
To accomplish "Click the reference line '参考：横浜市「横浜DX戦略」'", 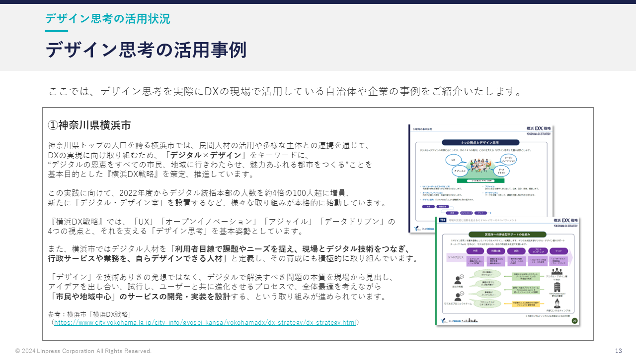I will pyautogui.click(x=90, y=314).
